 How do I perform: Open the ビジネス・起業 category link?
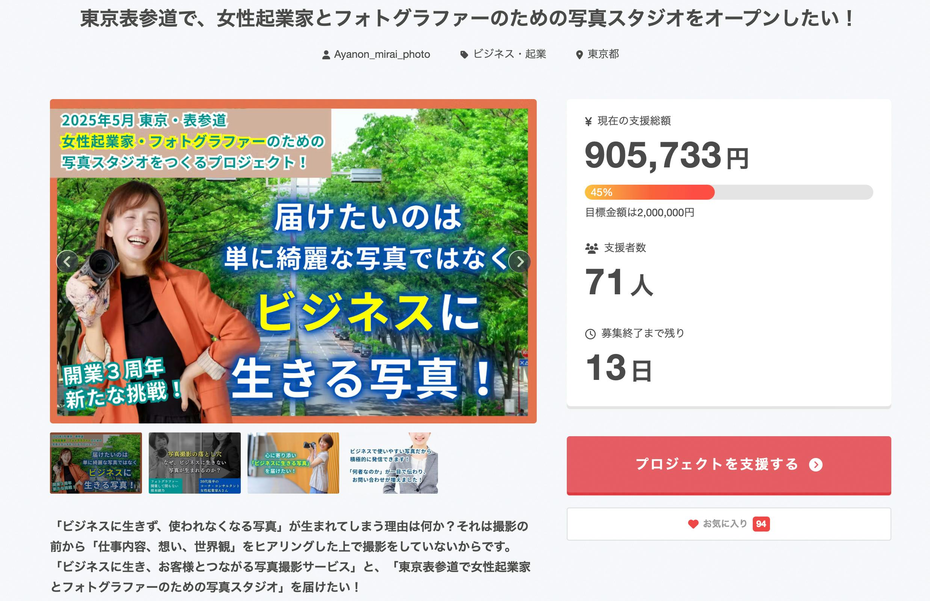(509, 54)
